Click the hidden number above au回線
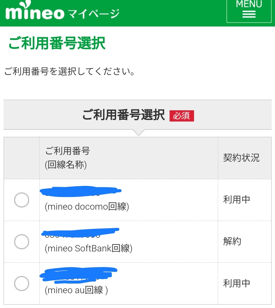Viewport: 275px width, 308px height. 78,274
